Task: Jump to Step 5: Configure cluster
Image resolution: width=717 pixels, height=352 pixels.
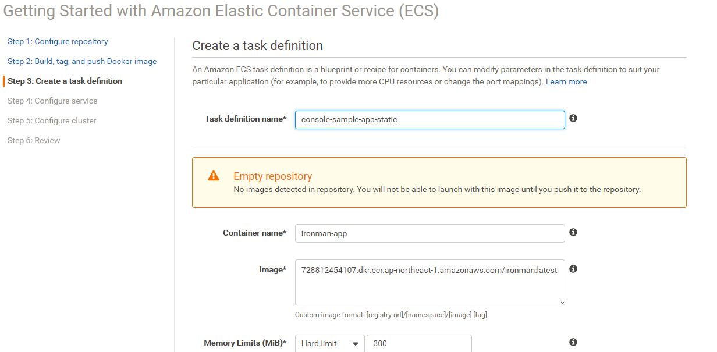Action: click(x=52, y=121)
